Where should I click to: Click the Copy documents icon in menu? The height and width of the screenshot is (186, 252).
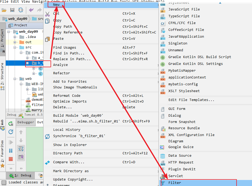47,21
